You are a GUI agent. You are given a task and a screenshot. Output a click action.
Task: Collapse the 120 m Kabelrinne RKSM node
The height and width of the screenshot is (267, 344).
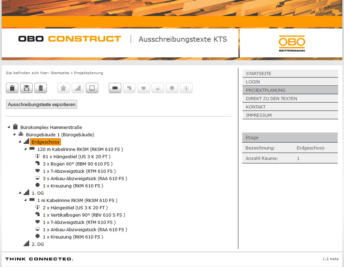(25, 149)
